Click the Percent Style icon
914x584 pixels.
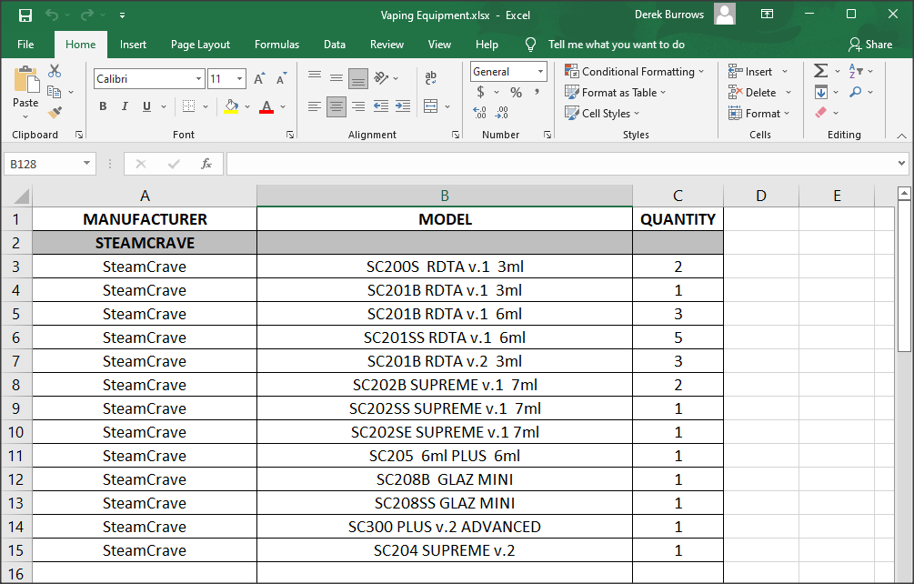point(516,93)
